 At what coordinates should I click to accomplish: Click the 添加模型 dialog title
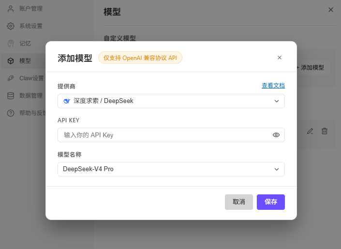(x=75, y=58)
